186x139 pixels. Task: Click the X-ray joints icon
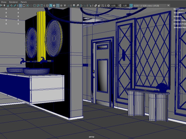click(x=103, y=5)
